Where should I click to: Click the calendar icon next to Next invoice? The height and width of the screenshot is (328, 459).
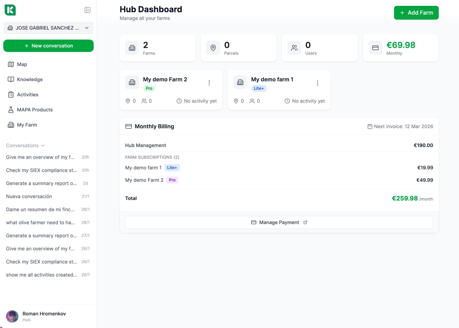point(370,126)
